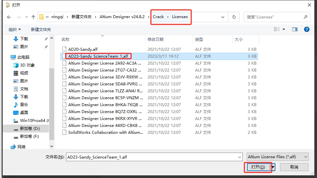
Task: Click the ningqi breadcrumb segment
Action: pos(57,17)
